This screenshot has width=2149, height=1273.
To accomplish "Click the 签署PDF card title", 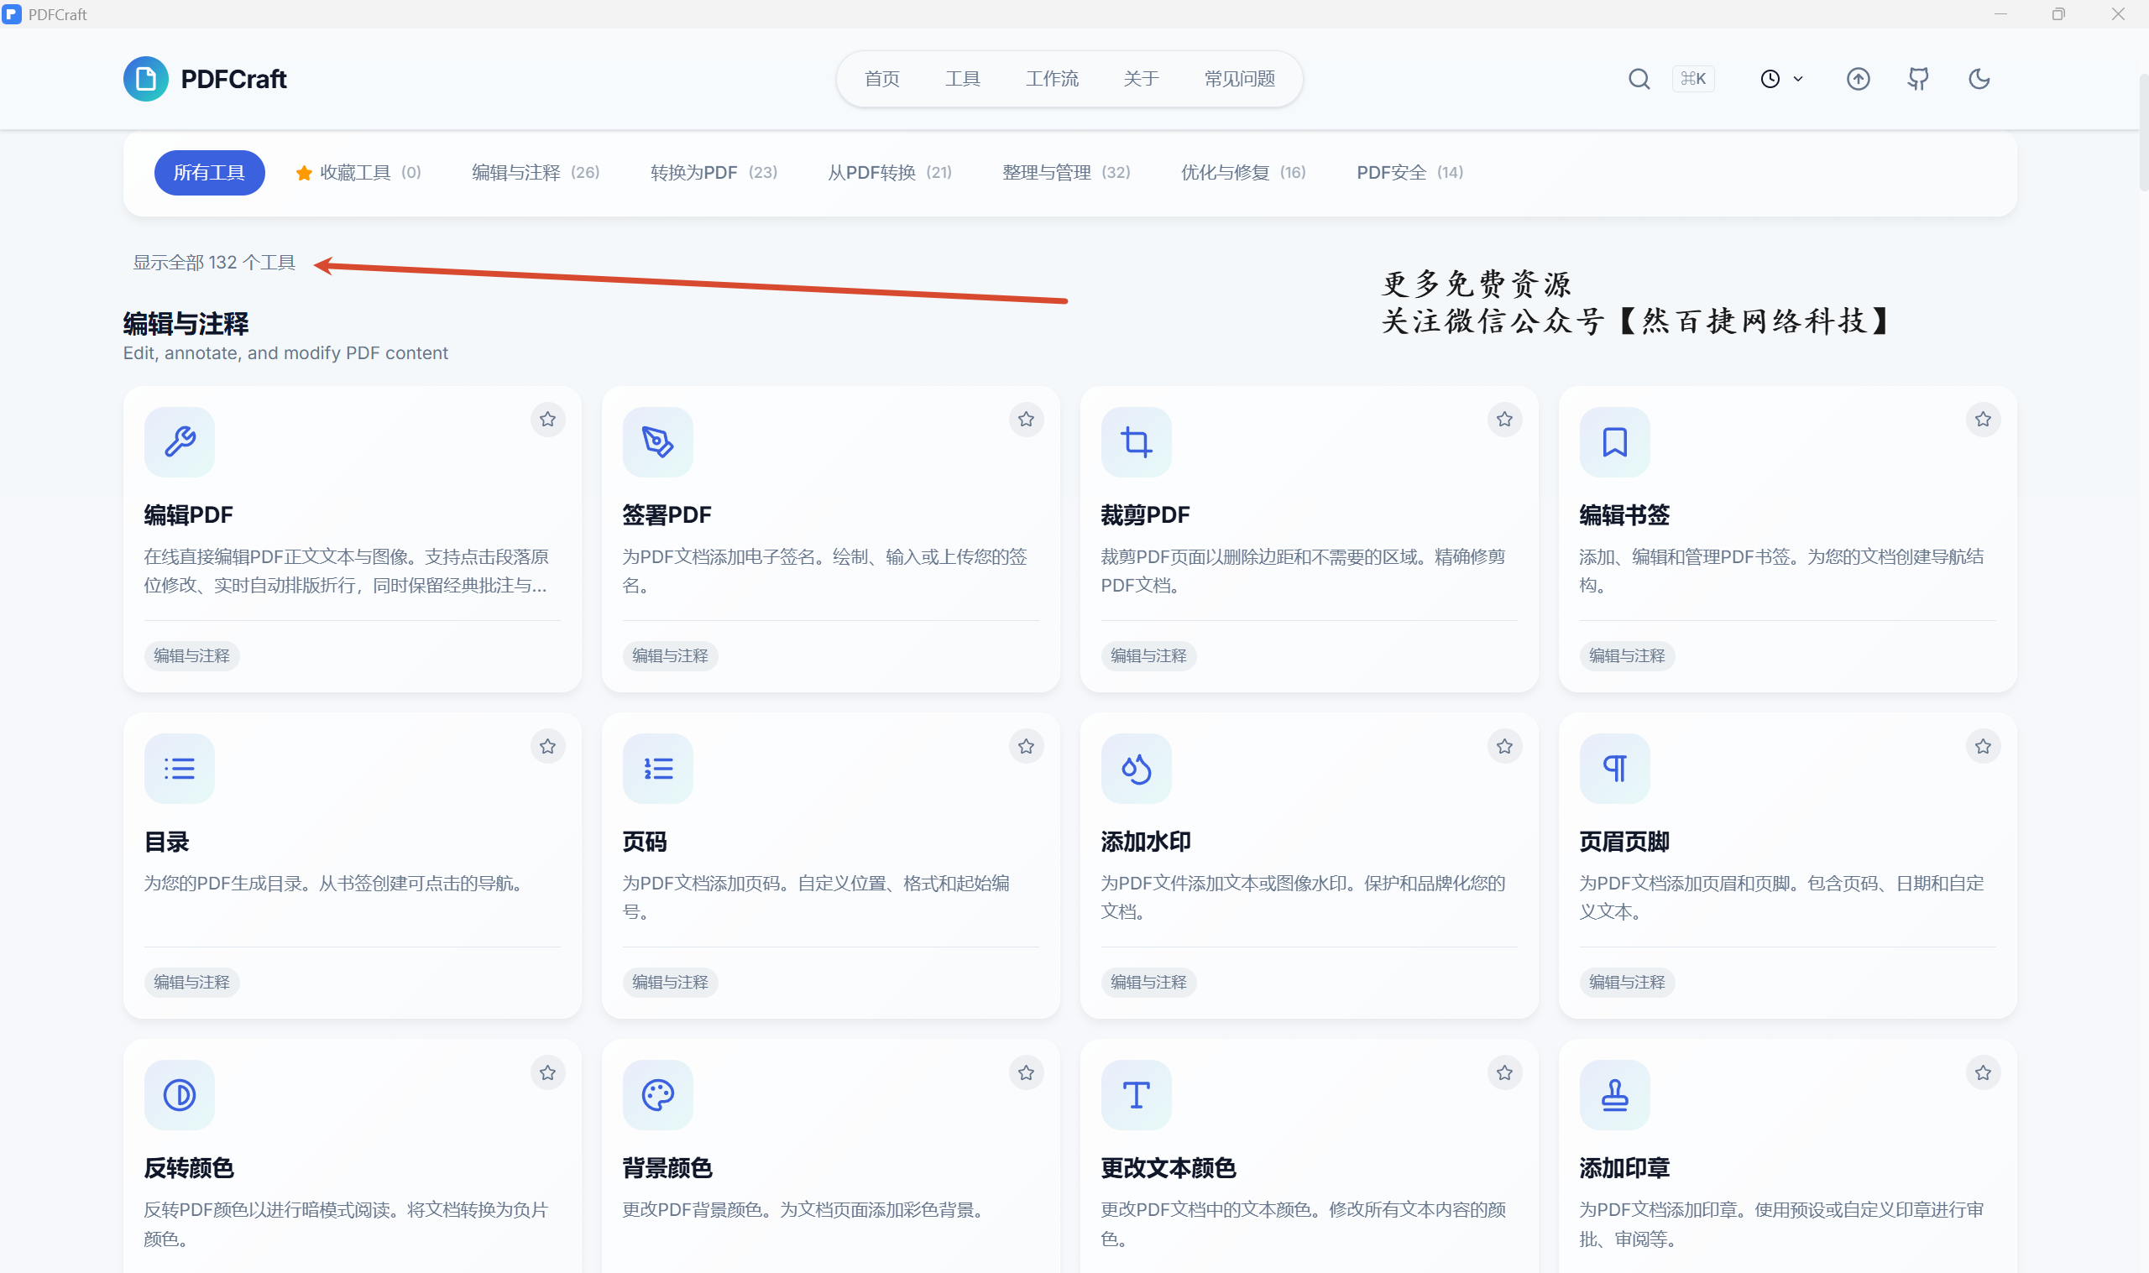I will pos(667,514).
